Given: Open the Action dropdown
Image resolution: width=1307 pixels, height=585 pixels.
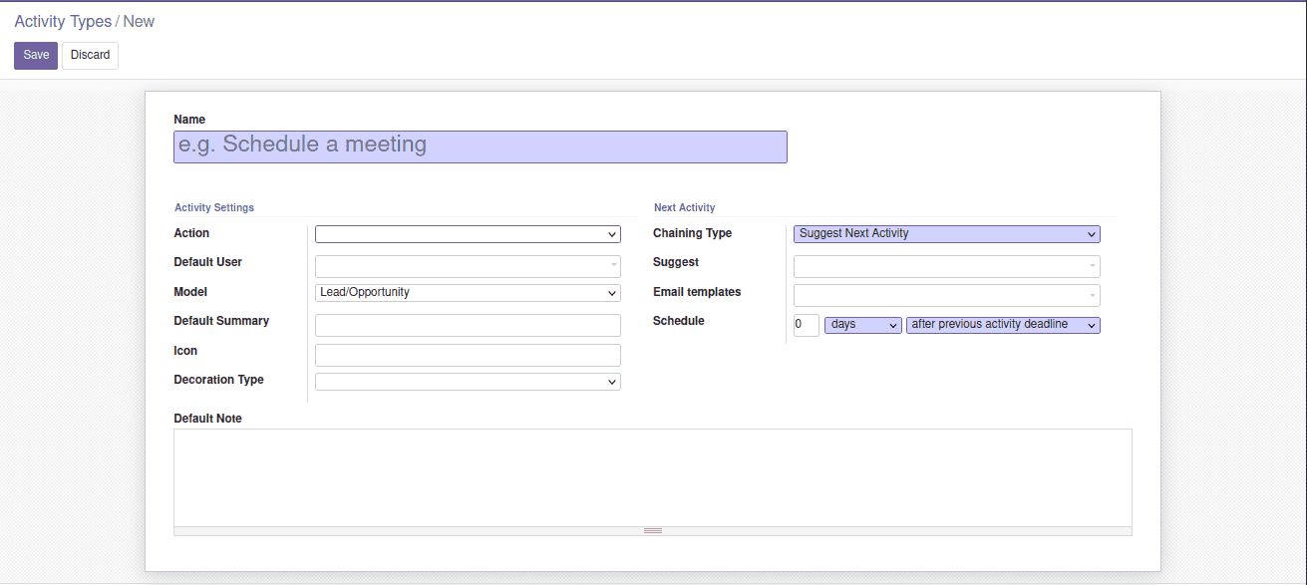Looking at the screenshot, I should click(468, 234).
